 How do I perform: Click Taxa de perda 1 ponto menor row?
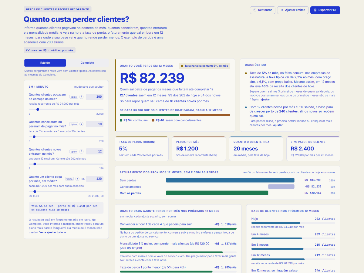[178, 269]
